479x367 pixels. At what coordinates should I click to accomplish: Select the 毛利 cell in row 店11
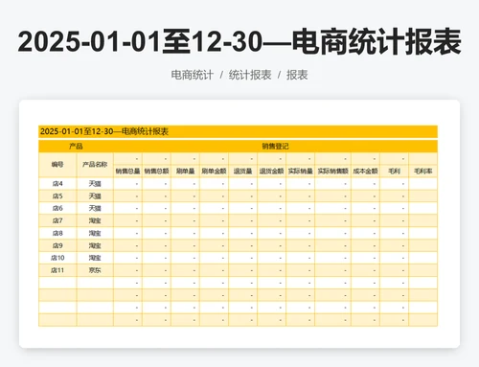coord(394,270)
